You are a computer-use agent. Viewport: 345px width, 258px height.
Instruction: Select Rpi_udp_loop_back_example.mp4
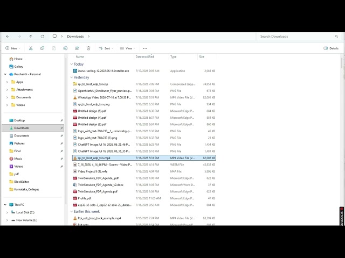coord(144,218)
